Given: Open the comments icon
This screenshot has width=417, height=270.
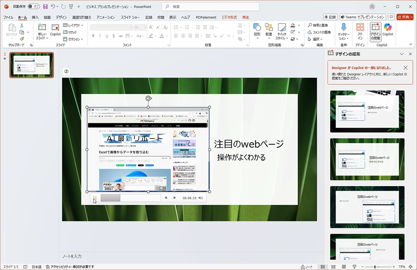Looking at the screenshot, I should tap(391, 17).
